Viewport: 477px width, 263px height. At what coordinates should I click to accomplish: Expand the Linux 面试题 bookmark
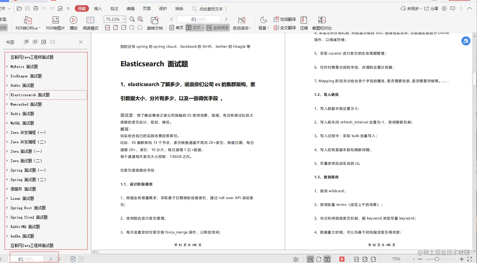pos(7,198)
